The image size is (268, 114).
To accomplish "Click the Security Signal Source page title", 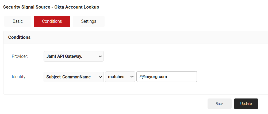I will point(51,7).
